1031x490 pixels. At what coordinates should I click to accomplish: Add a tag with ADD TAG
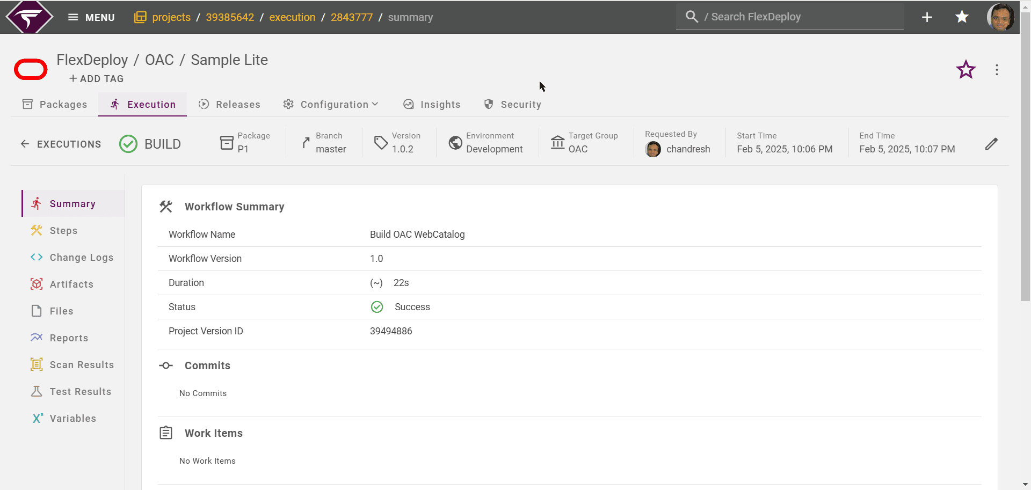pyautogui.click(x=97, y=79)
